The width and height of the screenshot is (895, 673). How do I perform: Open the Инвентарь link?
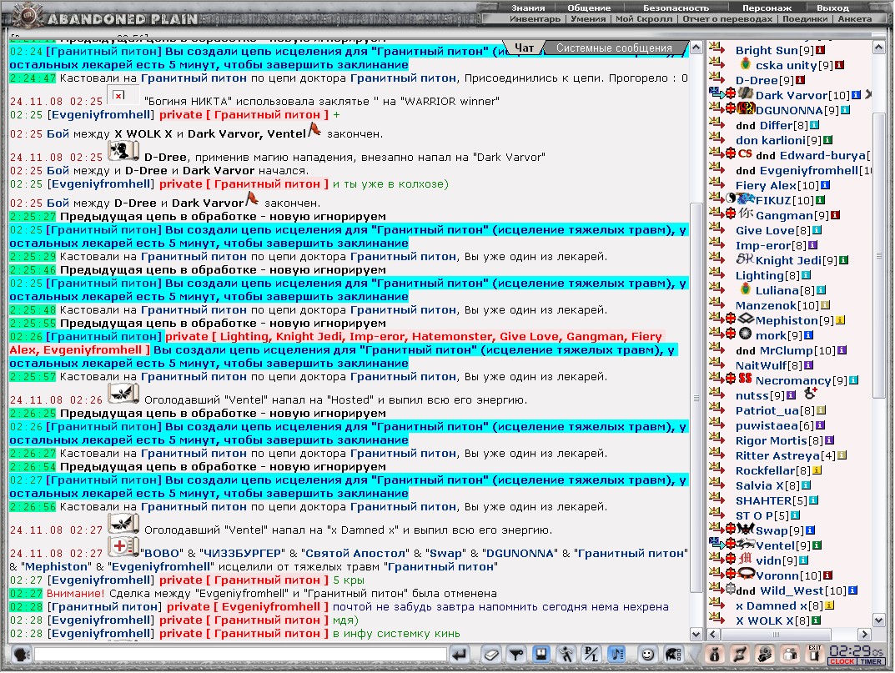(535, 19)
